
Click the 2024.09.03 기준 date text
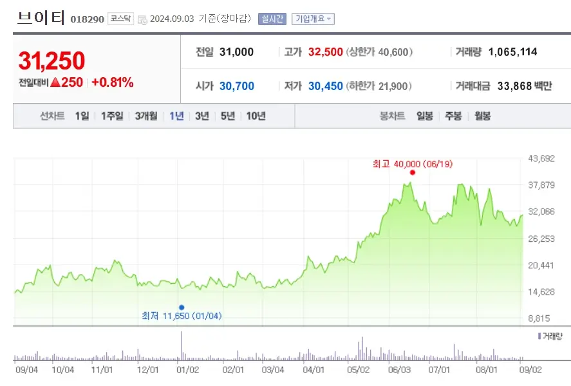pyautogui.click(x=200, y=19)
